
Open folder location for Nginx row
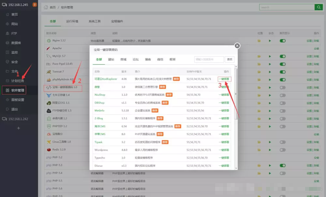pos(259,41)
